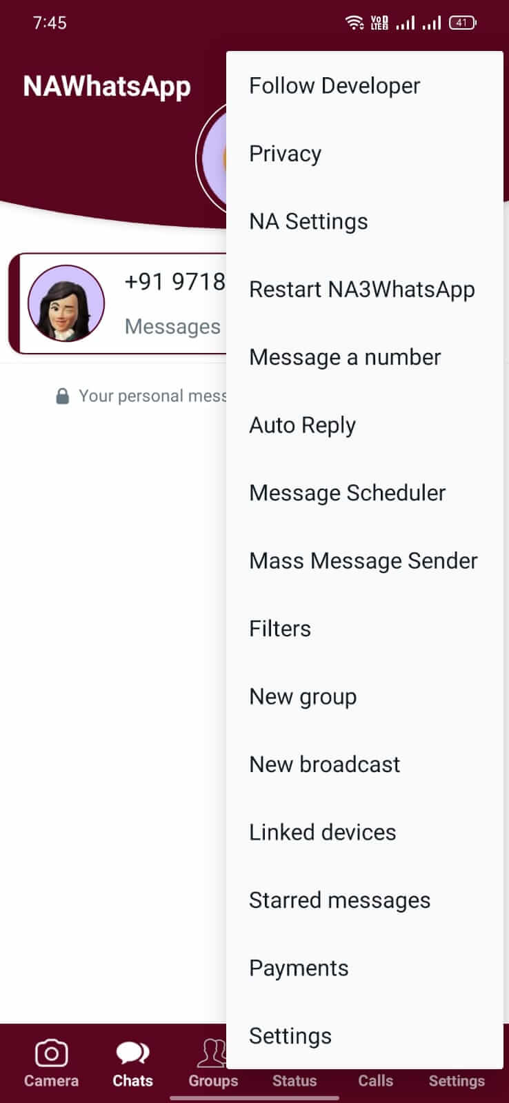Viewport: 509px width, 1103px height.
Task: Tap the Wi-Fi status icon
Action: tap(355, 23)
